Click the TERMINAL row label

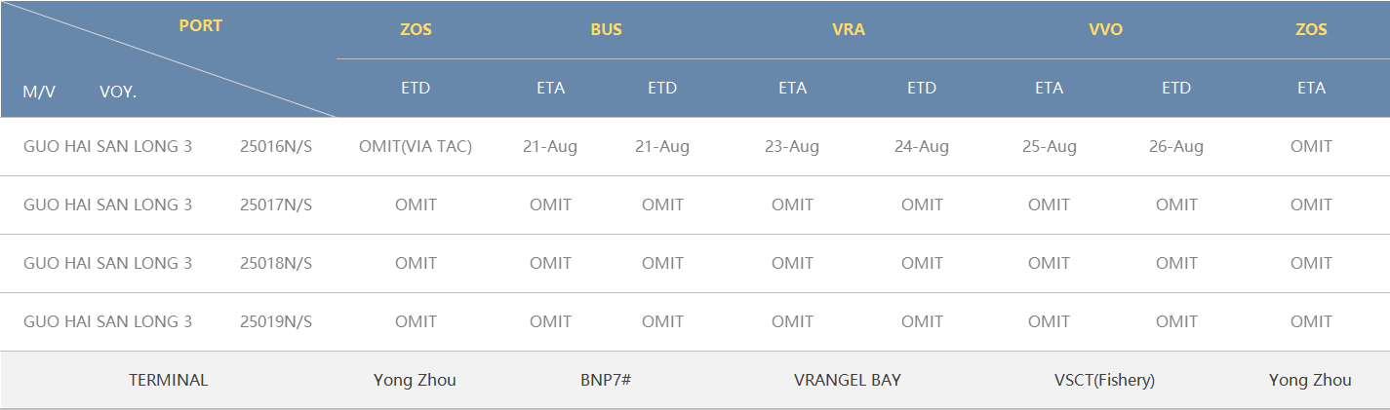coord(169,381)
